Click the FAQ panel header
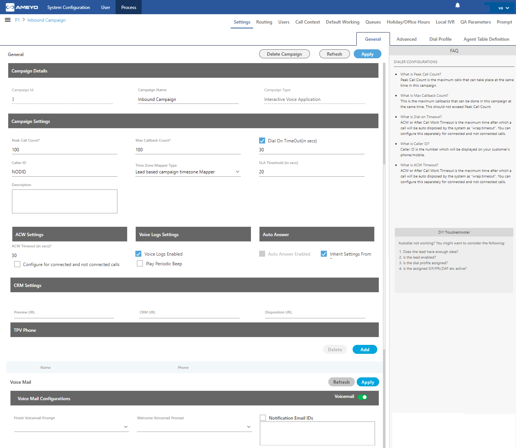The image size is (516, 448). [454, 50]
